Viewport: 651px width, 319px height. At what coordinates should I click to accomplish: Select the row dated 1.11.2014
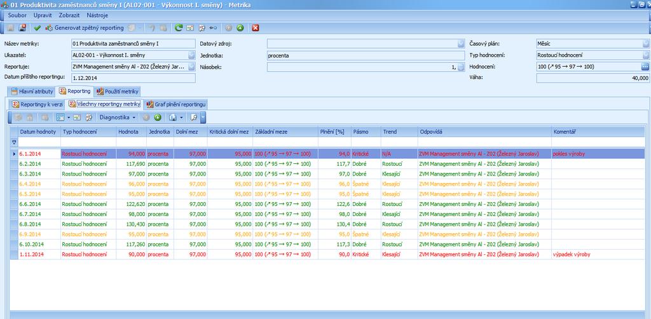tap(327, 254)
